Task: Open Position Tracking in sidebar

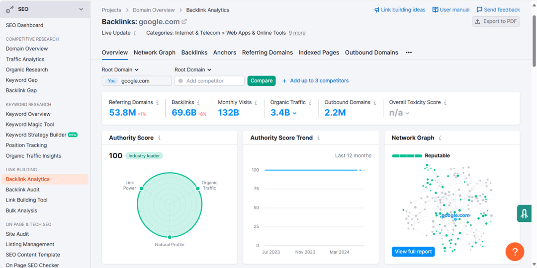Action: [x=26, y=145]
